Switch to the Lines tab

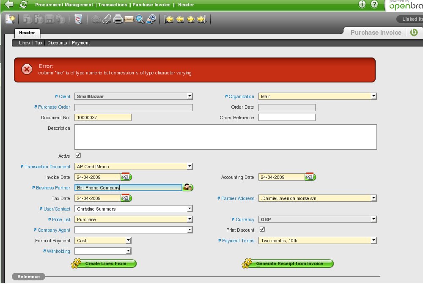(x=24, y=43)
